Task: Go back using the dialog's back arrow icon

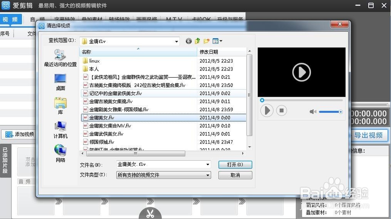Action: click(189, 41)
